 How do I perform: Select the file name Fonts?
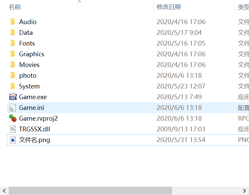pyautogui.click(x=27, y=43)
